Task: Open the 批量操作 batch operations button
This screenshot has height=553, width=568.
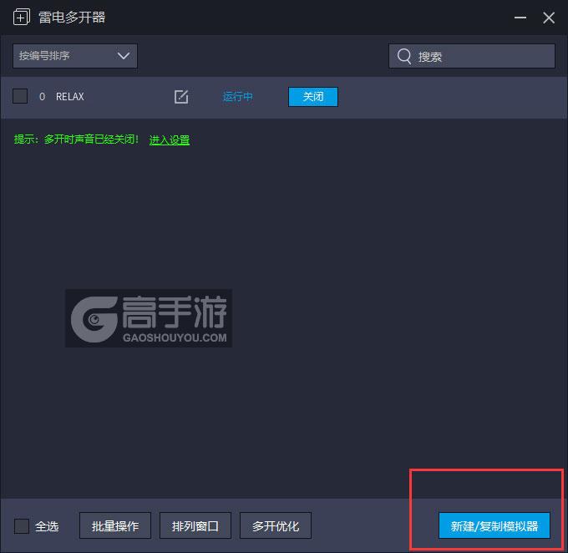Action: 115,525
